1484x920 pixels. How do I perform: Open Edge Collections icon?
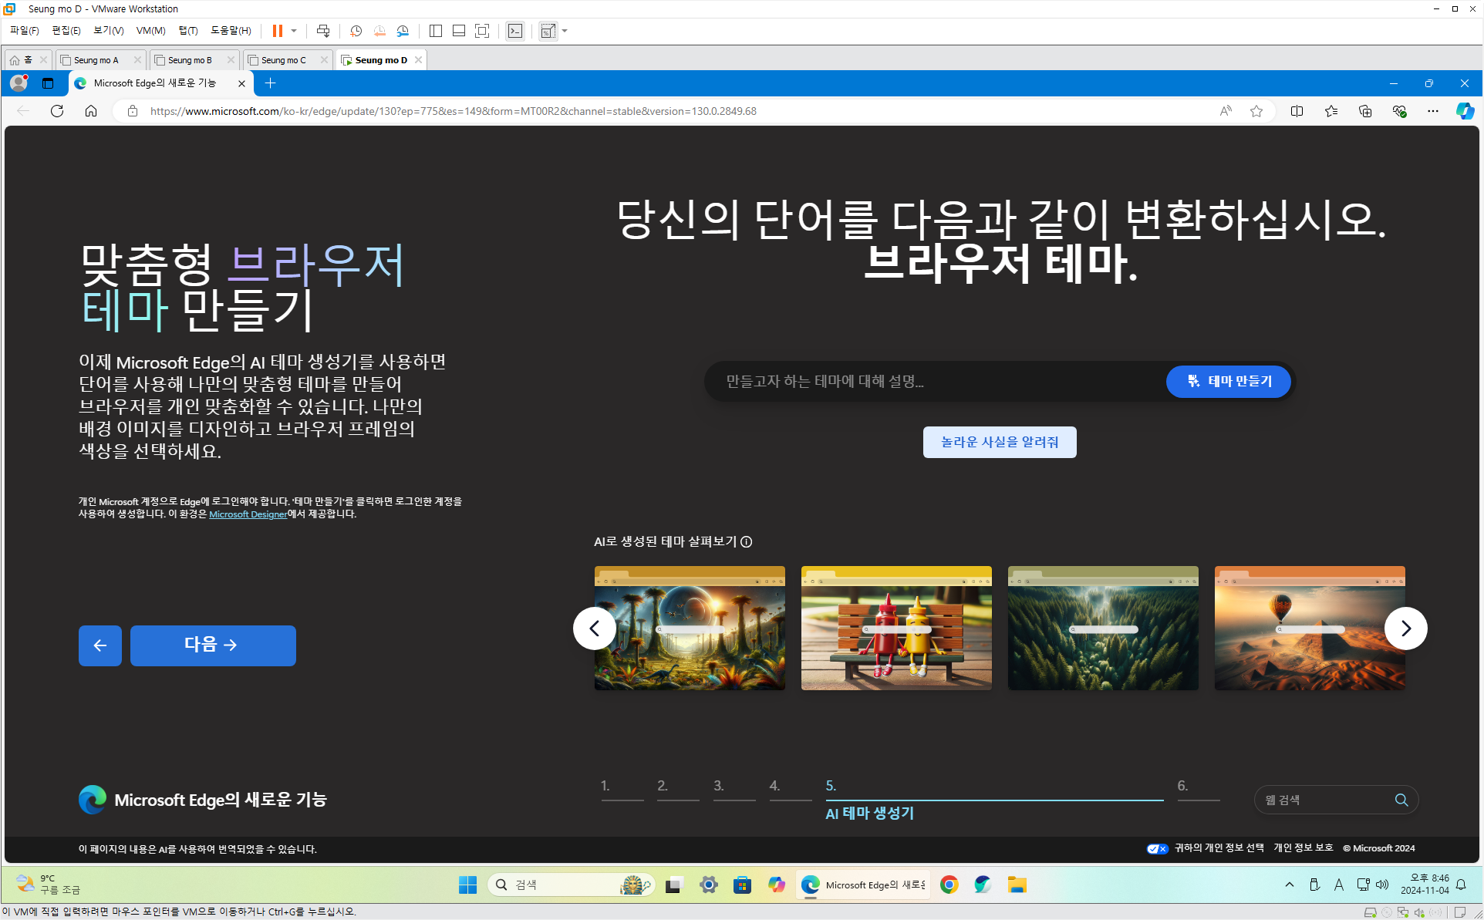coord(1365,111)
